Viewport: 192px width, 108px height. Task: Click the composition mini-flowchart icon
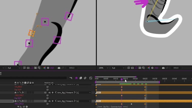tap(71, 78)
